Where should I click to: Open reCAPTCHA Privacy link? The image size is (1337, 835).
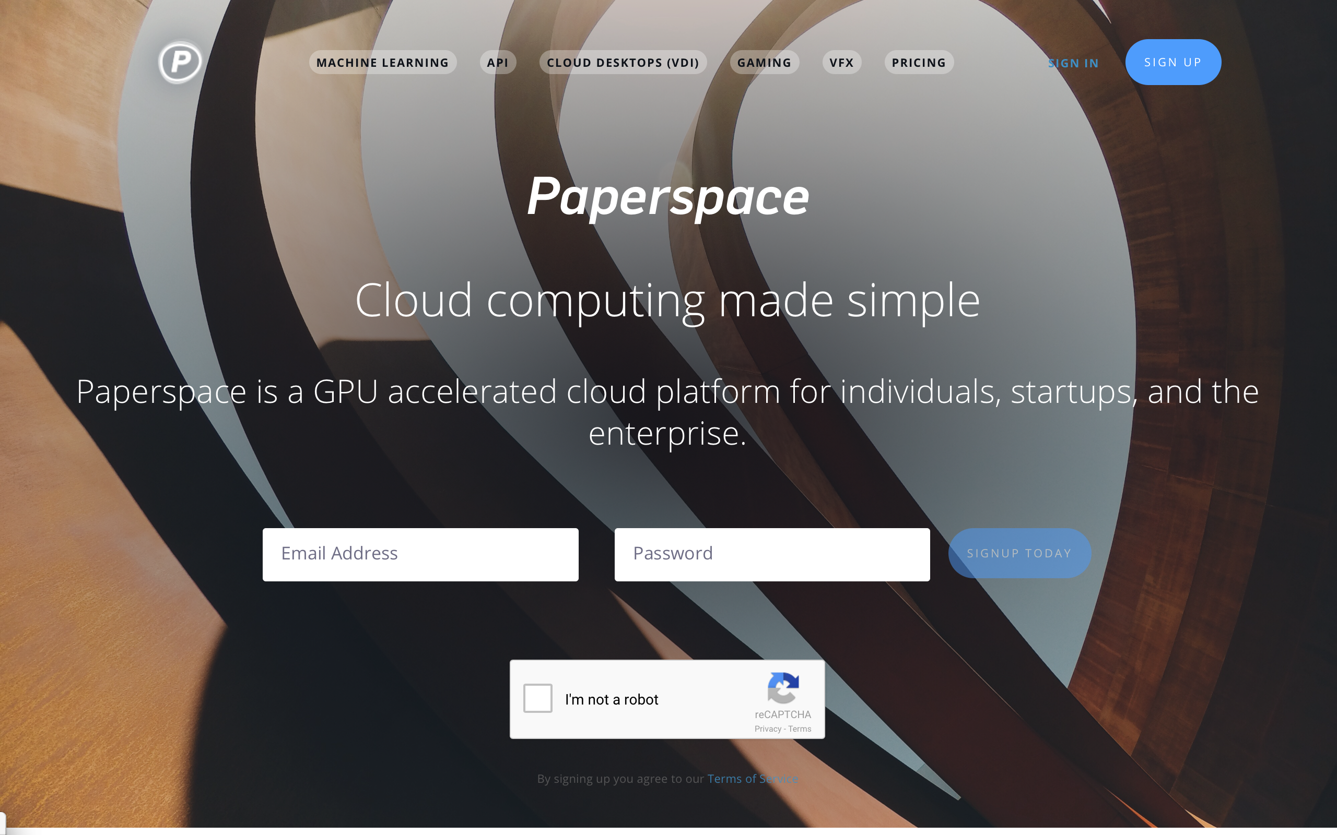pyautogui.click(x=768, y=729)
